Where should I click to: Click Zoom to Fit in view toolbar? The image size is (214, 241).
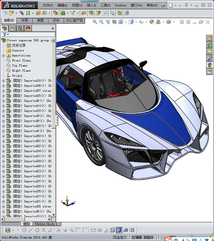[95, 22]
